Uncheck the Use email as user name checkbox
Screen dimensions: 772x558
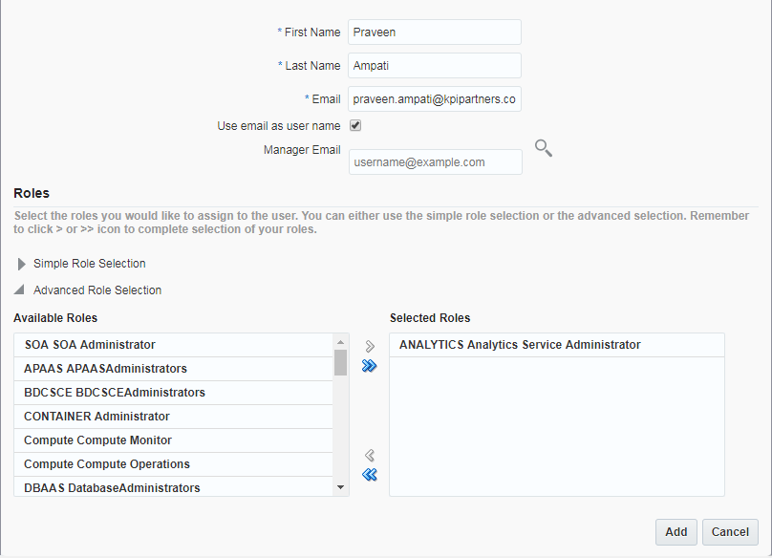[x=354, y=125]
